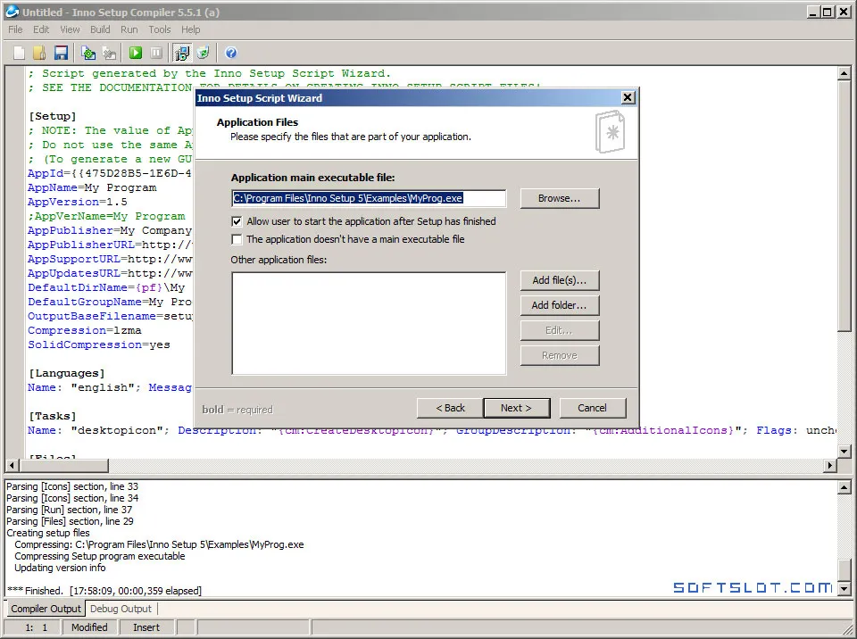
Task: Uncheck Allow user to start the application
Action: click(237, 221)
